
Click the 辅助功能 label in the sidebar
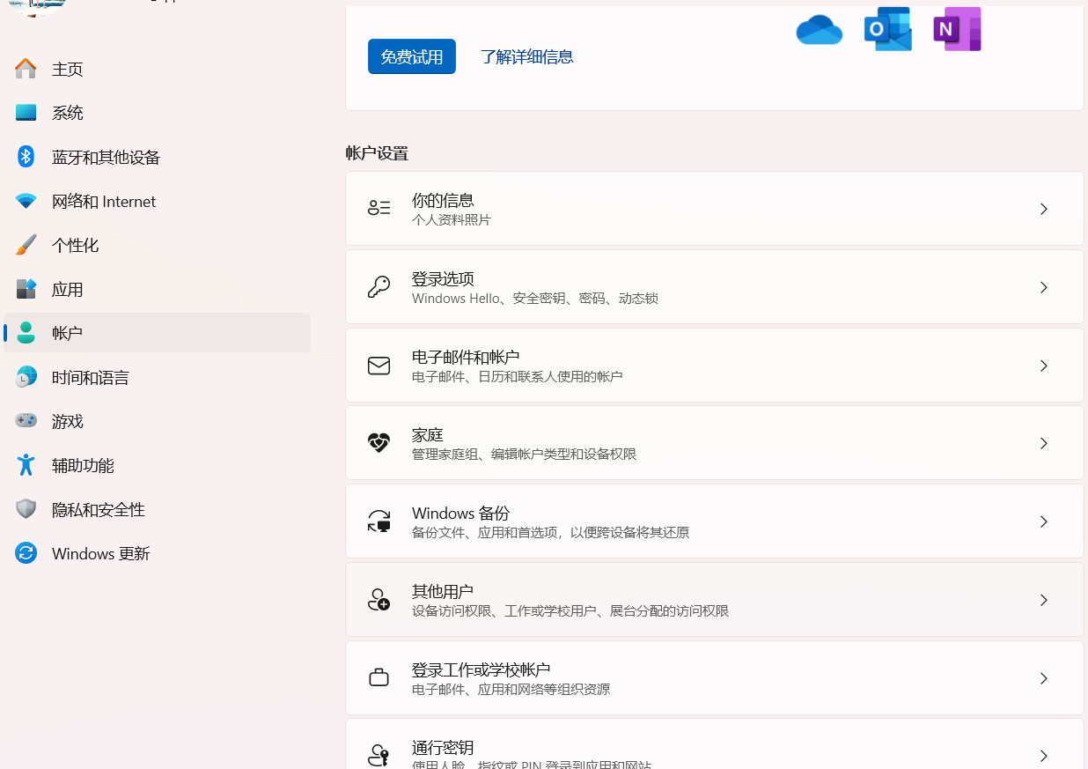click(x=83, y=465)
